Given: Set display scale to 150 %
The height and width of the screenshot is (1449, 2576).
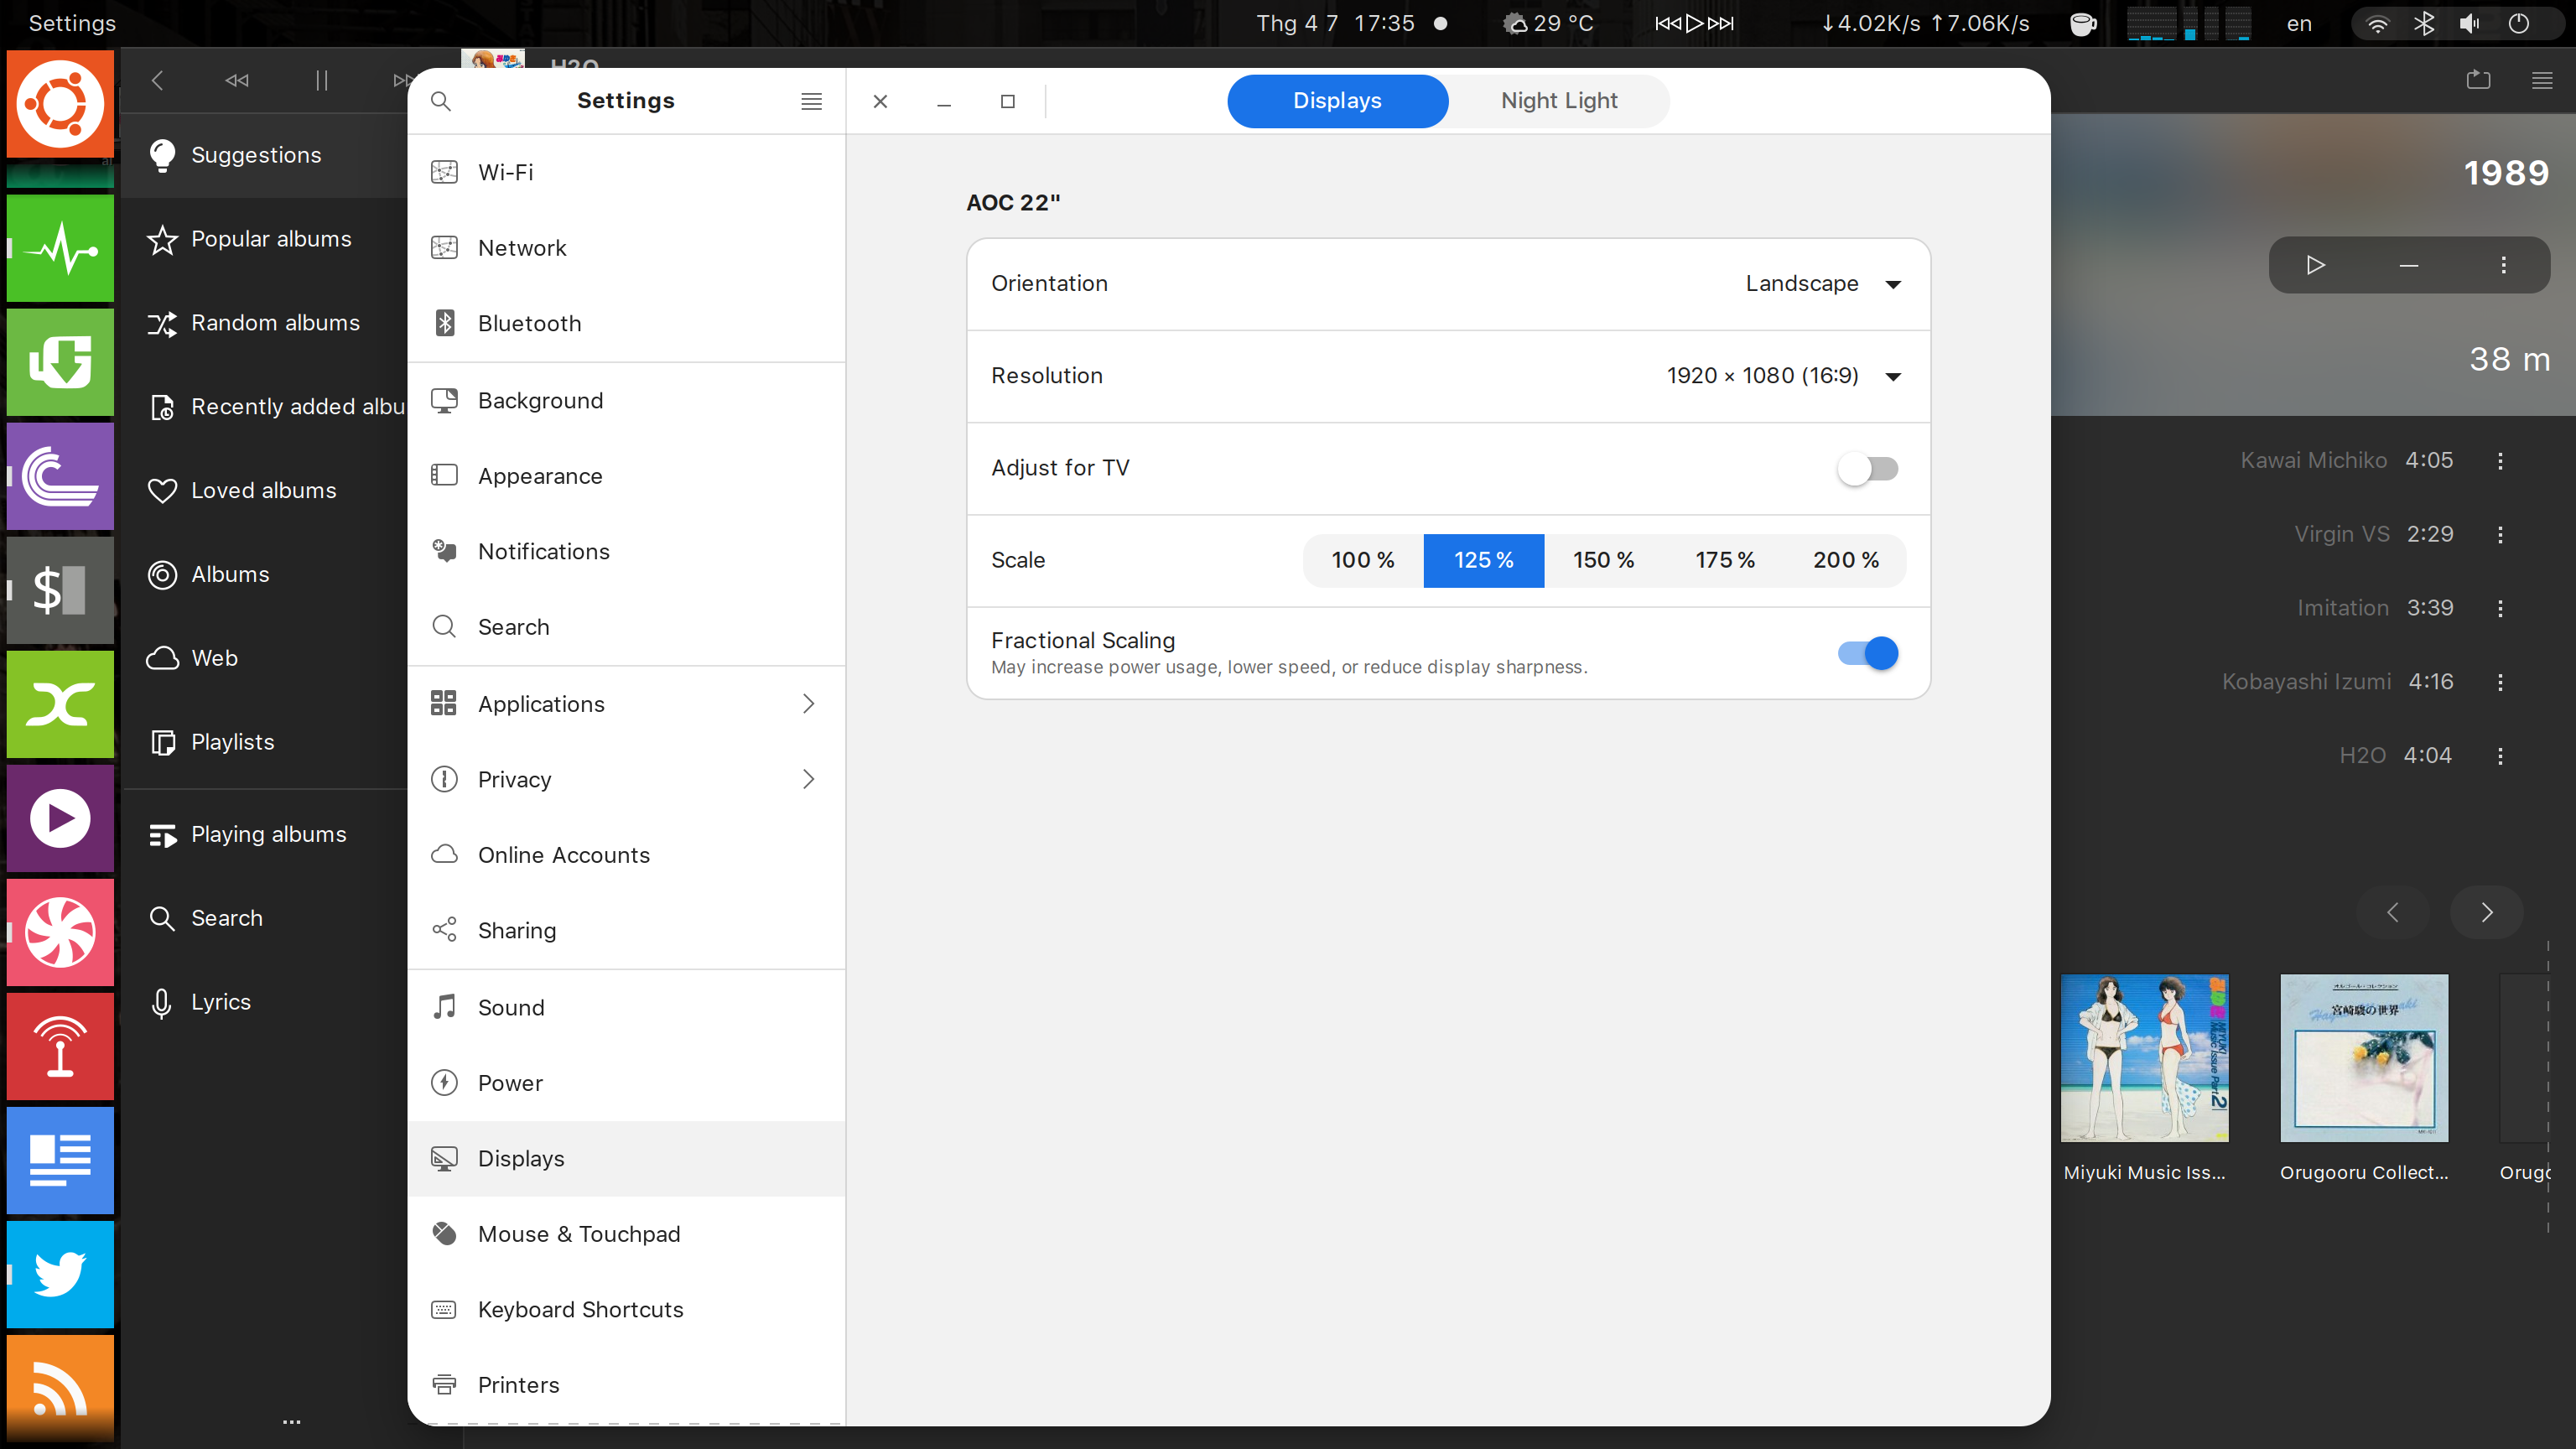Looking at the screenshot, I should tap(1604, 561).
